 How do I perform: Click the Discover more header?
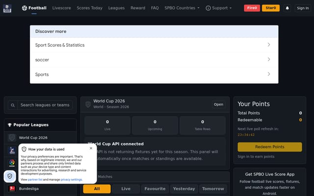[154, 31]
